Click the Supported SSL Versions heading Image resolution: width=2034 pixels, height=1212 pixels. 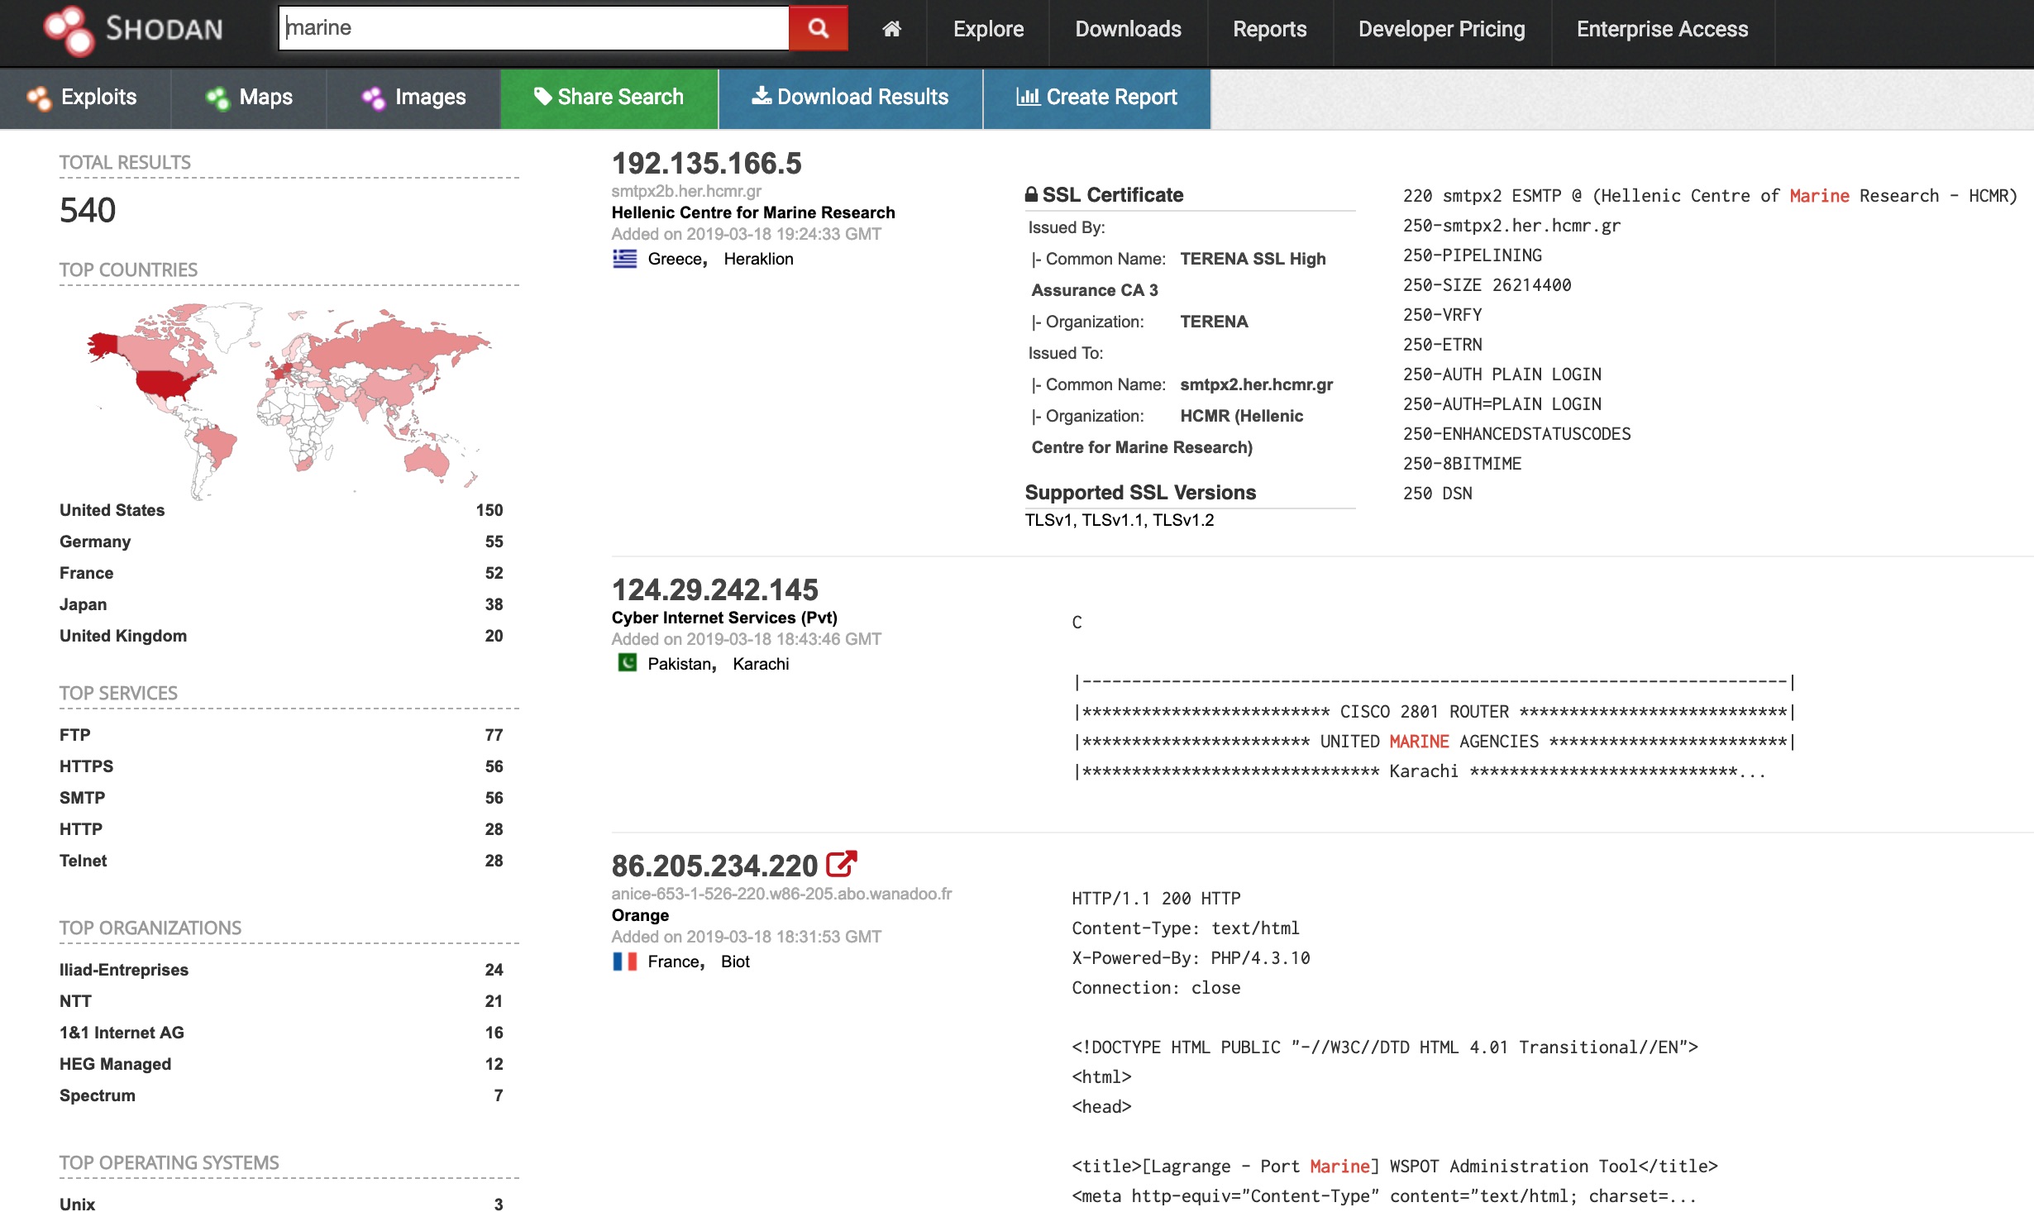(1140, 493)
